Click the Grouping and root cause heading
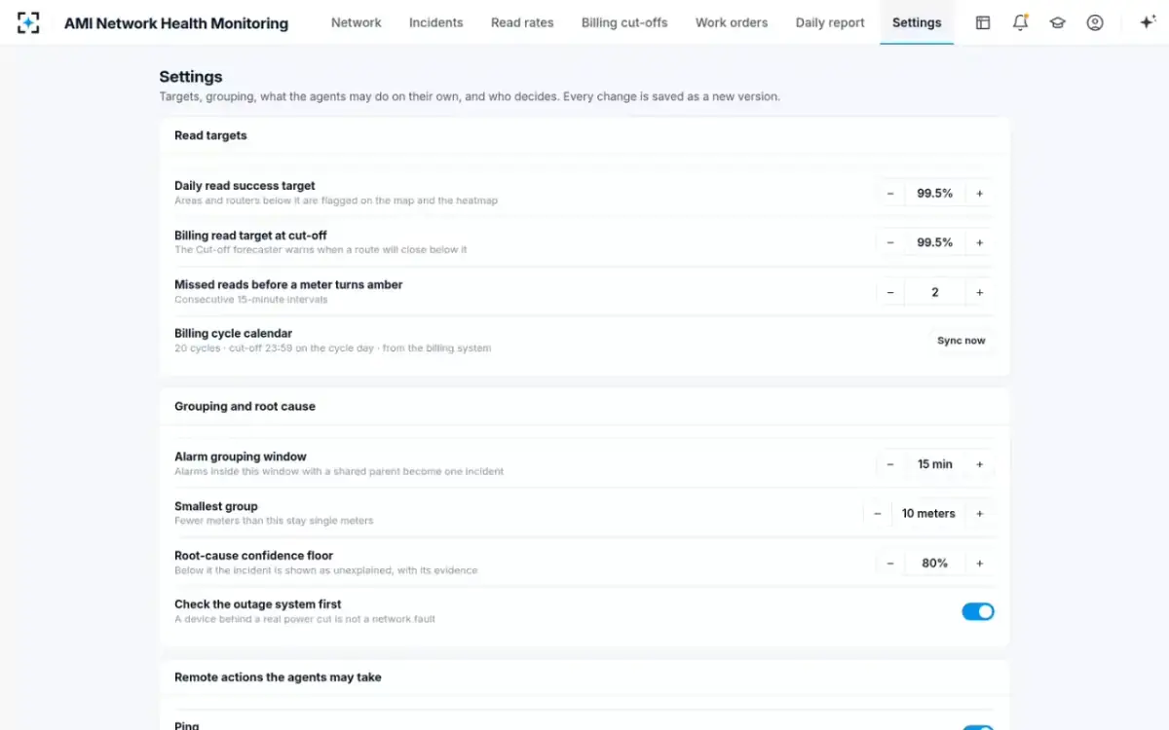Image resolution: width=1169 pixels, height=730 pixels. coord(245,406)
